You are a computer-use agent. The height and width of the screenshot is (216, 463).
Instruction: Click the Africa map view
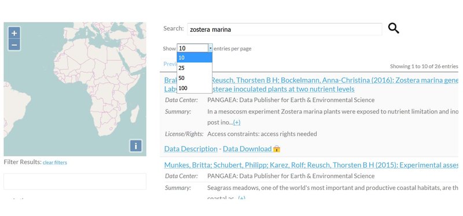click(75, 89)
